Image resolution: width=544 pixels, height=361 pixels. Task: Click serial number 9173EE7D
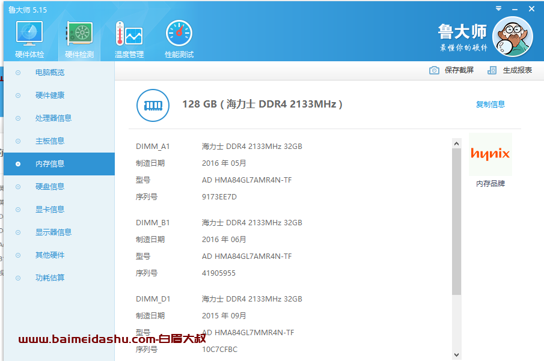(x=219, y=197)
